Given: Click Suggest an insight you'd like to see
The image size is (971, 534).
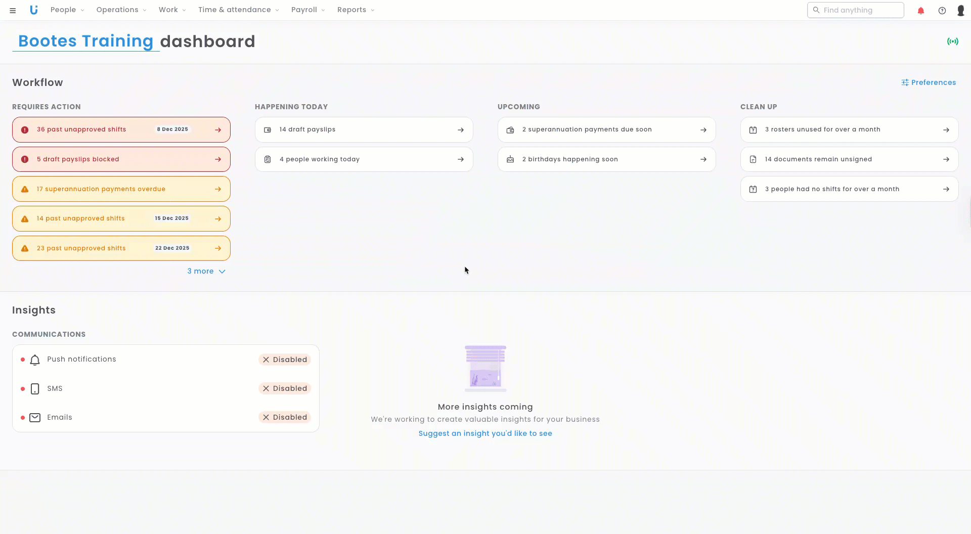Looking at the screenshot, I should pyautogui.click(x=485, y=433).
